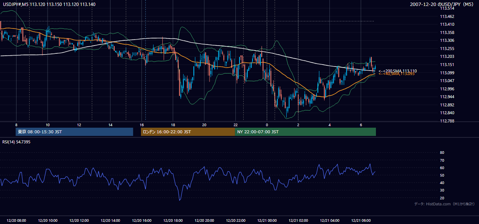Click price axis value 112.892
Screen dimensions: 479x224
click(x=447, y=105)
